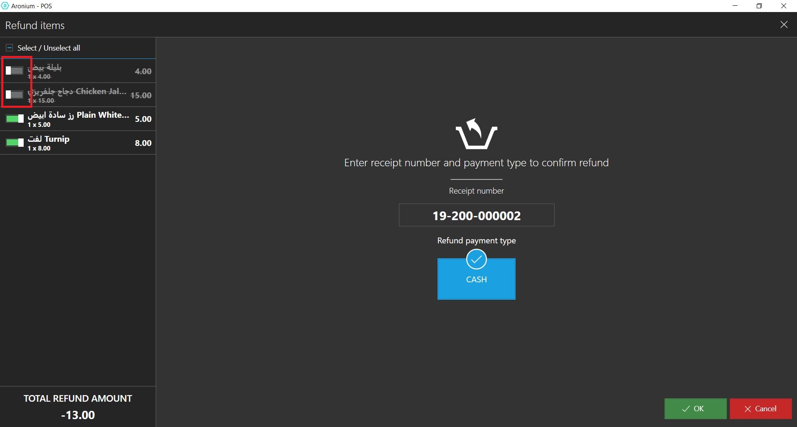Restore down the Aronium POS window

[x=759, y=6]
